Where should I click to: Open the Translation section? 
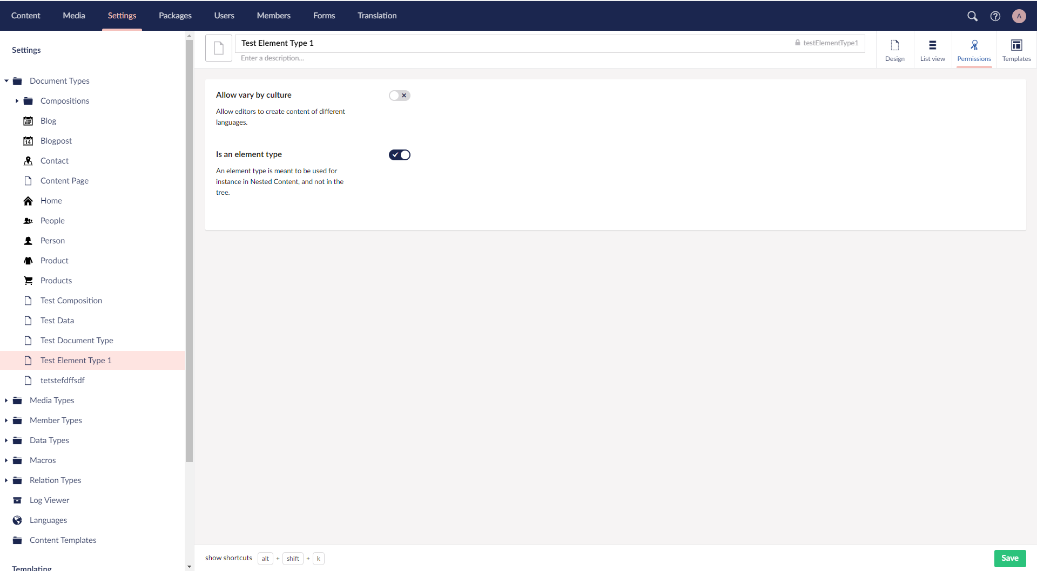click(x=377, y=16)
